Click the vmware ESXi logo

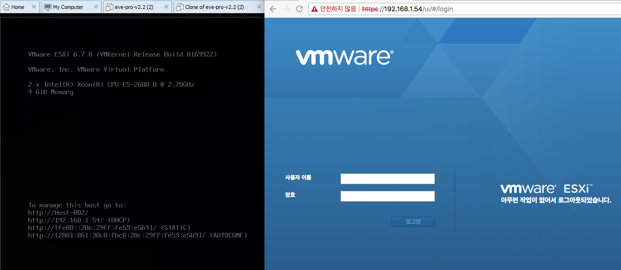pos(547,188)
